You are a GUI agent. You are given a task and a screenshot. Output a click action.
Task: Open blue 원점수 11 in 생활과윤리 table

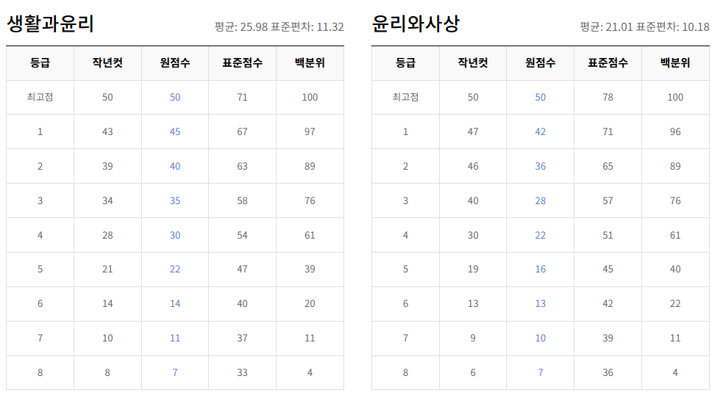pyautogui.click(x=175, y=338)
